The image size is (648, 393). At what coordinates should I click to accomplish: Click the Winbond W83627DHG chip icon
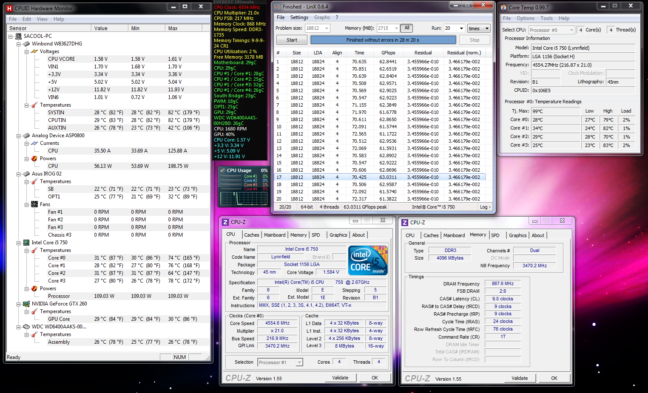[26, 44]
